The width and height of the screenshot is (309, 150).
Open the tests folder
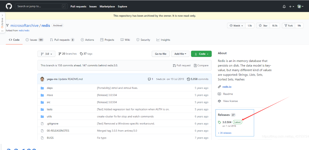click(x=50, y=109)
